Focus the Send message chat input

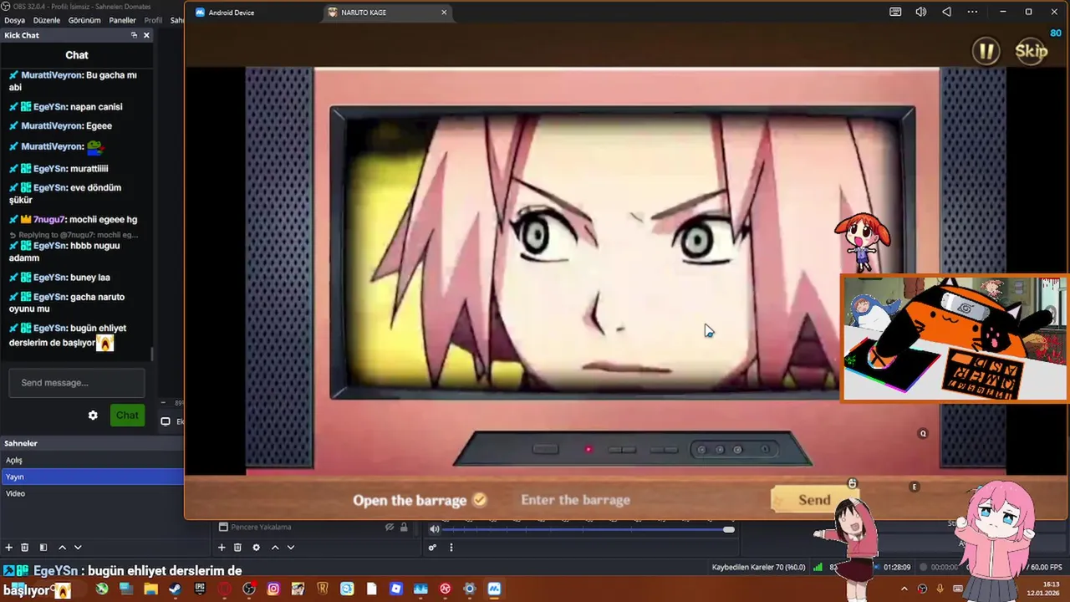[x=76, y=383]
